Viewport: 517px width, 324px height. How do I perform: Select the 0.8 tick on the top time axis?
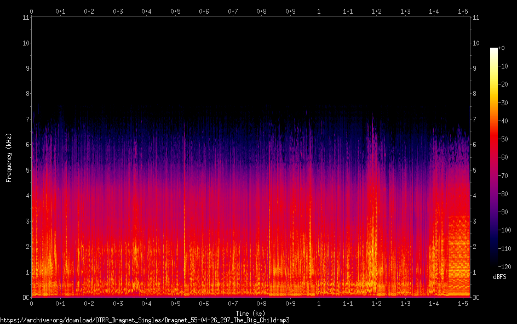261,11
